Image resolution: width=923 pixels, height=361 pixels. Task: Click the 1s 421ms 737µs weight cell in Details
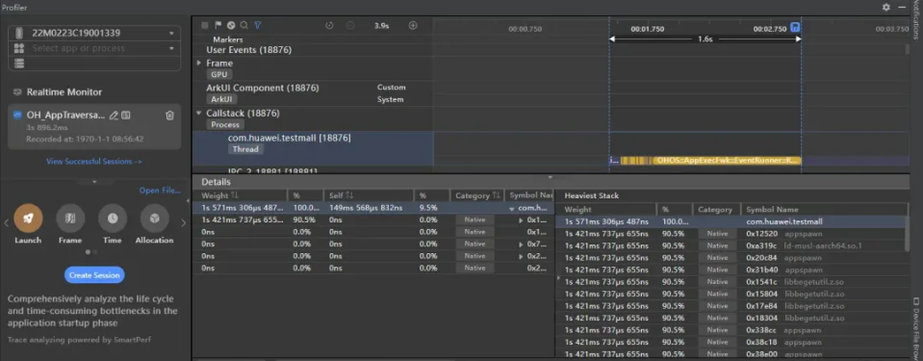(x=241, y=219)
